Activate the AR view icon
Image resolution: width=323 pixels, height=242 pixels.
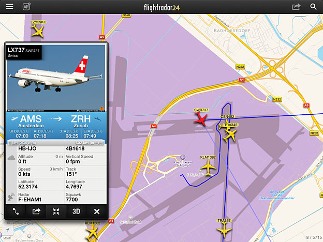pos(26,7)
